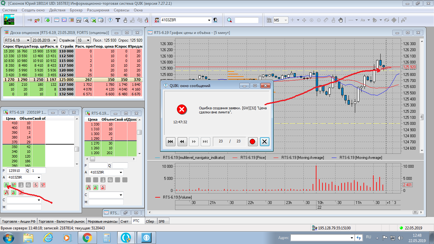The width and height of the screenshot is (434, 244).
Task: Open the M5 timeframe dropdown
Action: click(x=285, y=20)
